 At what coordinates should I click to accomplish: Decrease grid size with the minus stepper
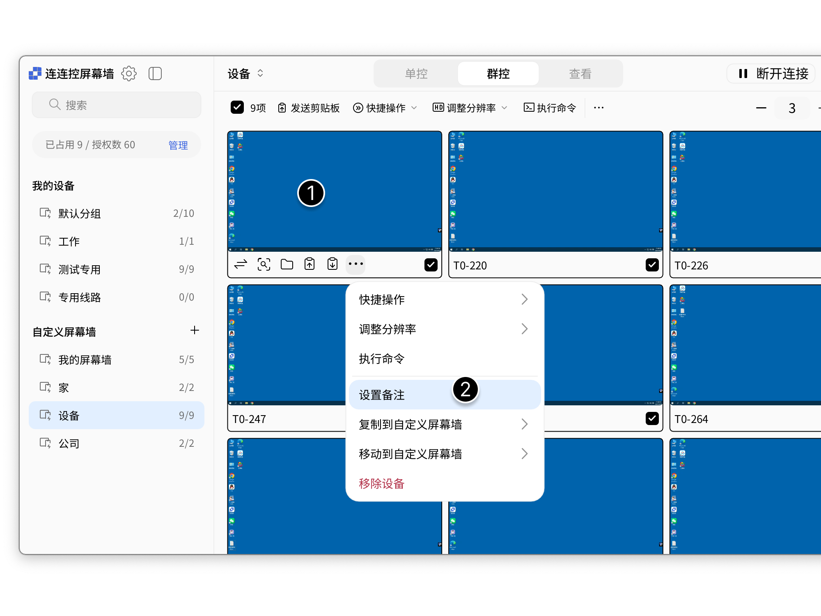(x=761, y=108)
